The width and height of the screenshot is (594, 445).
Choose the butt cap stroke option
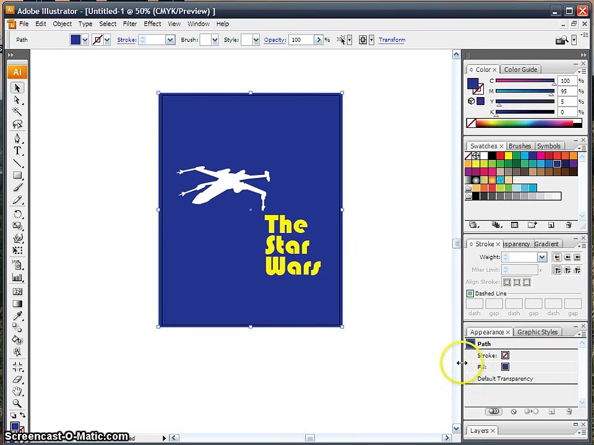tap(557, 257)
